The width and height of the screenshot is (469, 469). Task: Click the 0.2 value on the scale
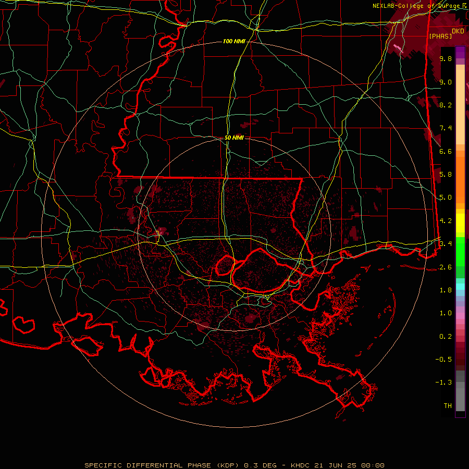tap(446, 337)
